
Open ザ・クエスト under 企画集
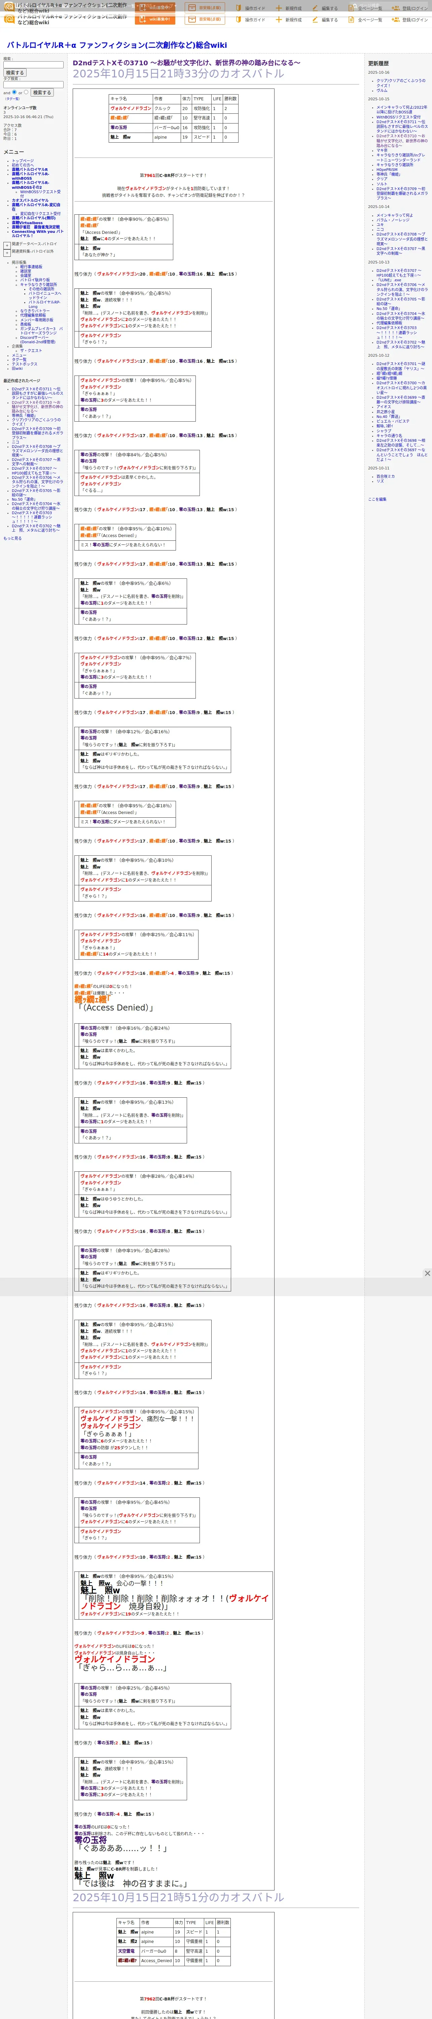click(31, 350)
